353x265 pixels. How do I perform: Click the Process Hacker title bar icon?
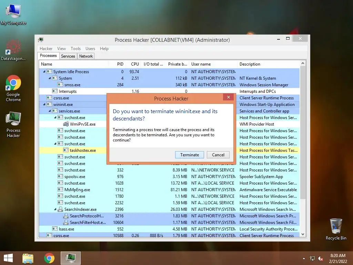[x=41, y=40]
